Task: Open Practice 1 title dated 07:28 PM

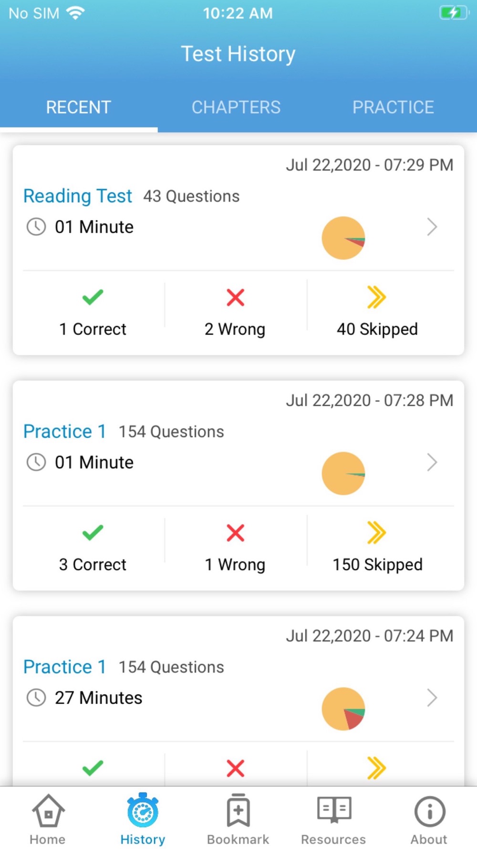Action: point(64,431)
